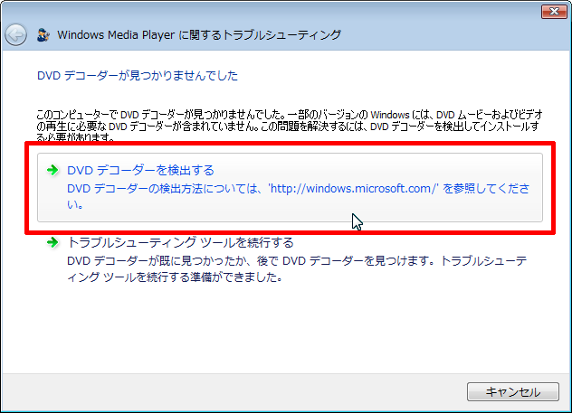Image resolution: width=572 pixels, height=413 pixels.
Task: Click heading 'DVD デコーダーが見つかりませんでした'
Action: coord(138,76)
